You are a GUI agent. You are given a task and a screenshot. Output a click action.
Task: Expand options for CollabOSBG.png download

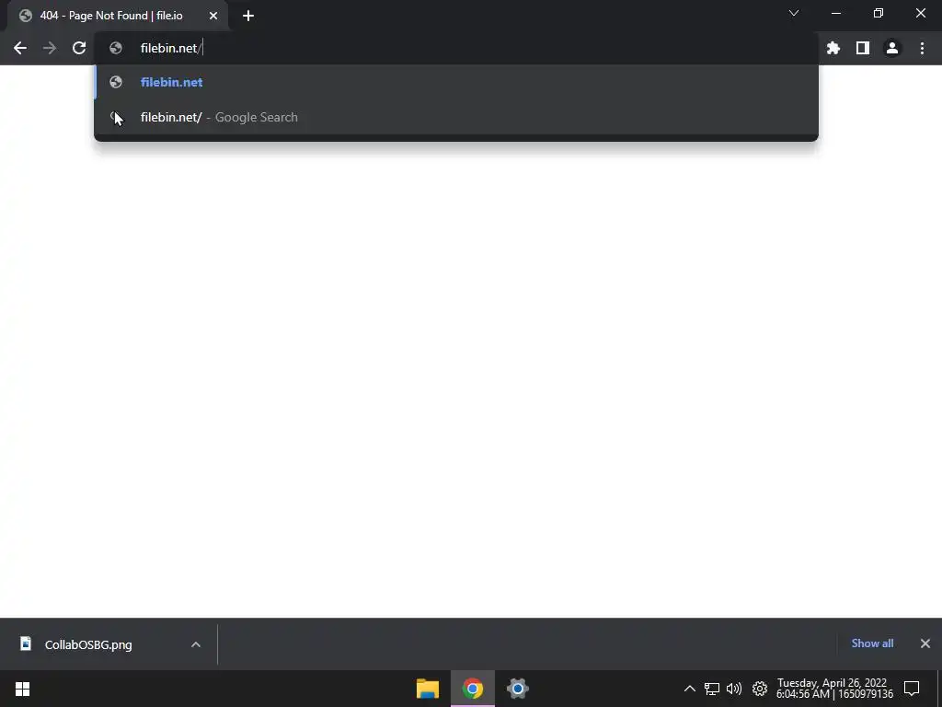click(195, 644)
